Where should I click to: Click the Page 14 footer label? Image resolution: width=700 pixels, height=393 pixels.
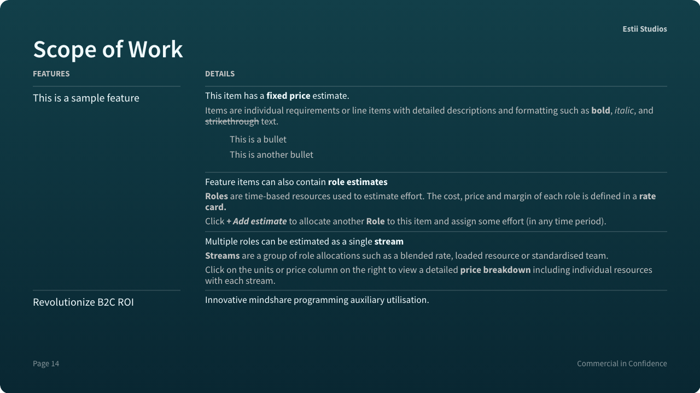[x=46, y=364]
